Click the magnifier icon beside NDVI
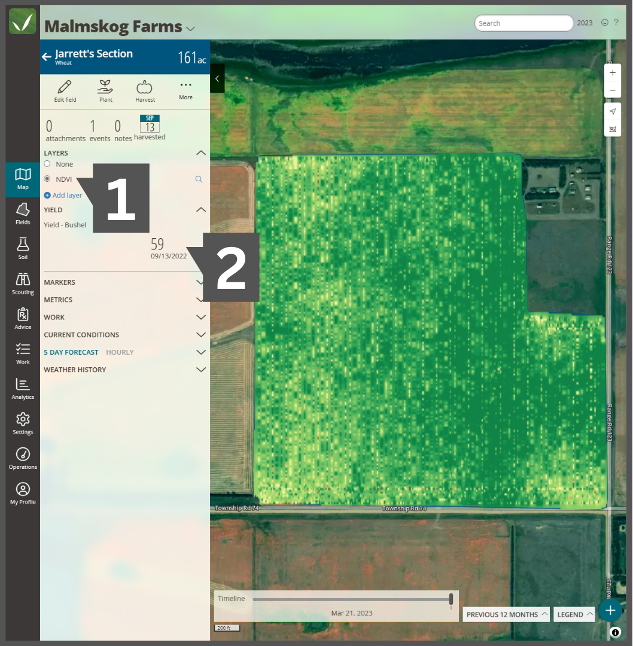Image resolution: width=633 pixels, height=646 pixels. click(199, 179)
